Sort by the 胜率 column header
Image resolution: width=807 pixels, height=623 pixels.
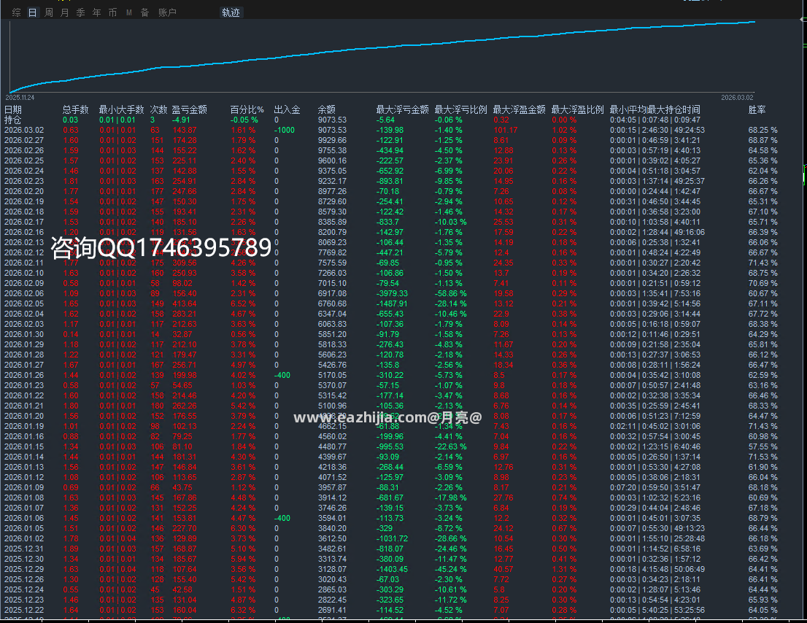[757, 109]
